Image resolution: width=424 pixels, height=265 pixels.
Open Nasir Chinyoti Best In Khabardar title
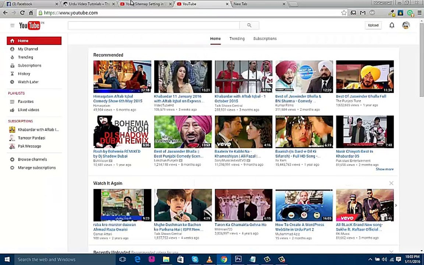coord(354,153)
